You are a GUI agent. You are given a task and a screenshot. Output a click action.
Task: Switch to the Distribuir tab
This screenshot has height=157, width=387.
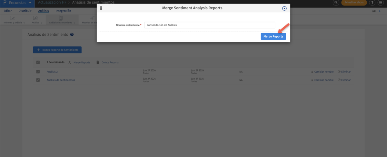25,11
